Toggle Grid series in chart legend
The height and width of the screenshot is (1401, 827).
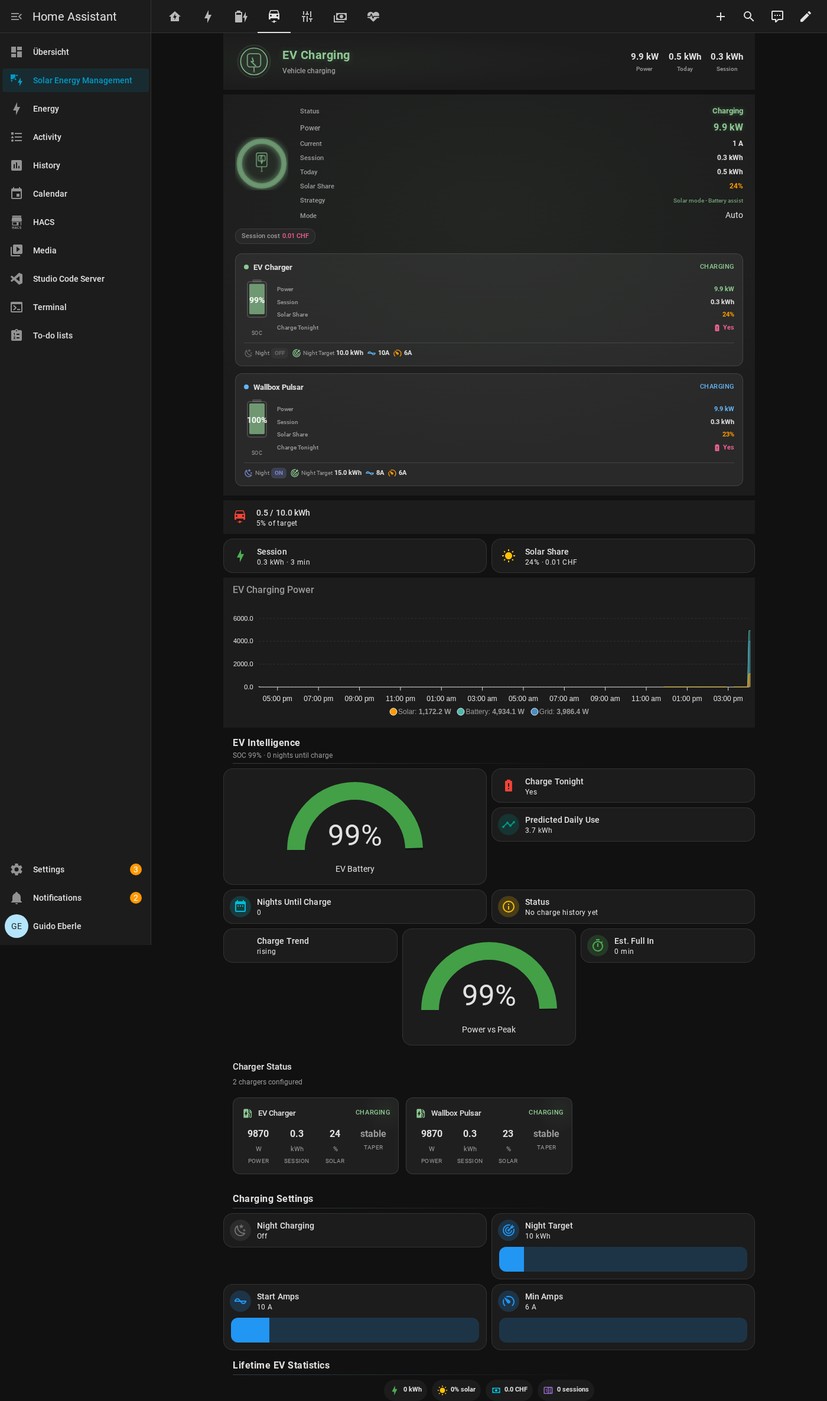pyautogui.click(x=559, y=712)
